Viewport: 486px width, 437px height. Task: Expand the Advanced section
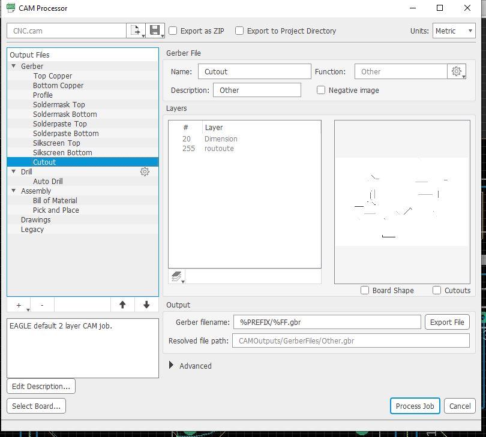(x=171, y=365)
